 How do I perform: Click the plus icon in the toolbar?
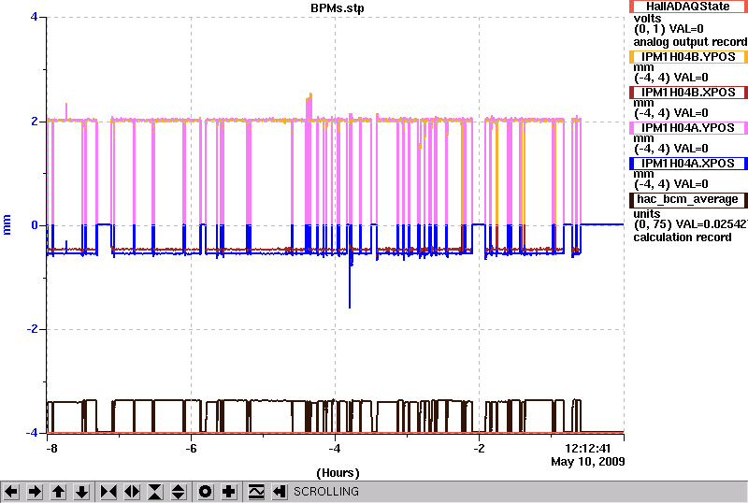click(x=229, y=492)
